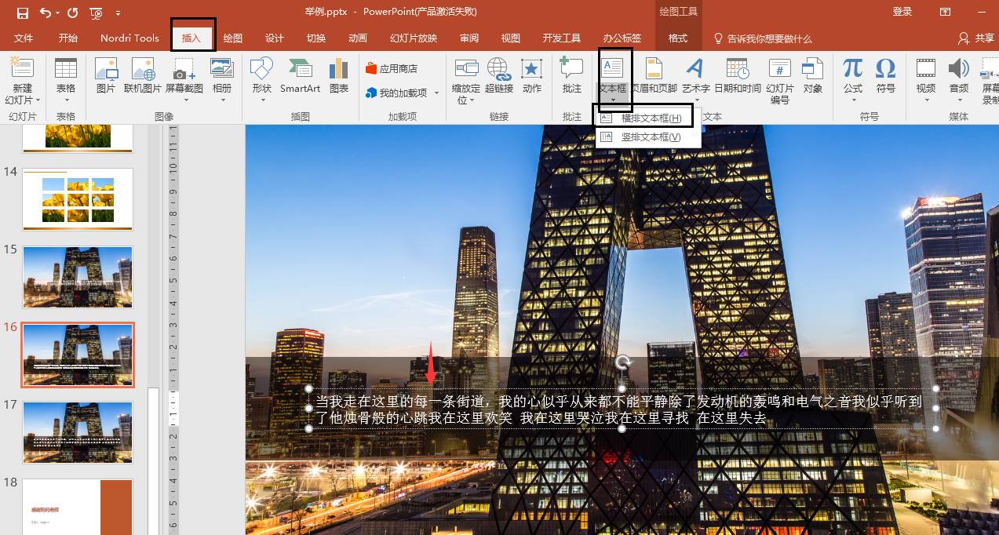Switch to the 视图 View tab

pos(511,38)
